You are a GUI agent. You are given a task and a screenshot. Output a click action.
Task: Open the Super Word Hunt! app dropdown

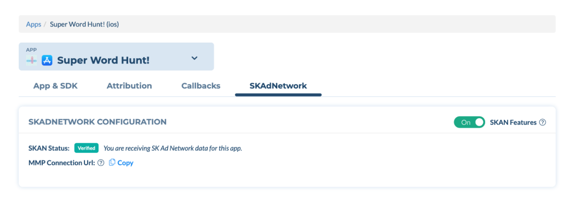coord(116,56)
